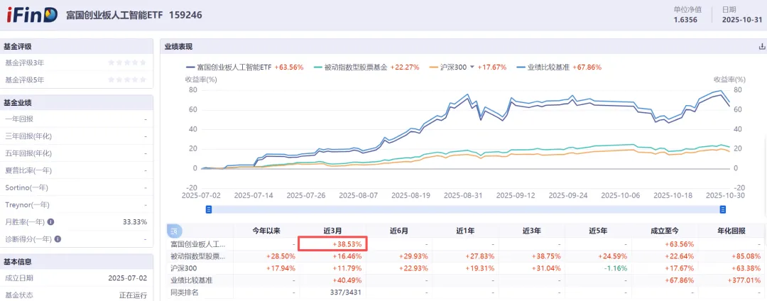Image resolution: width=767 pixels, height=301 pixels.
Task: Click the +377.01% cell
Action: tap(744, 280)
